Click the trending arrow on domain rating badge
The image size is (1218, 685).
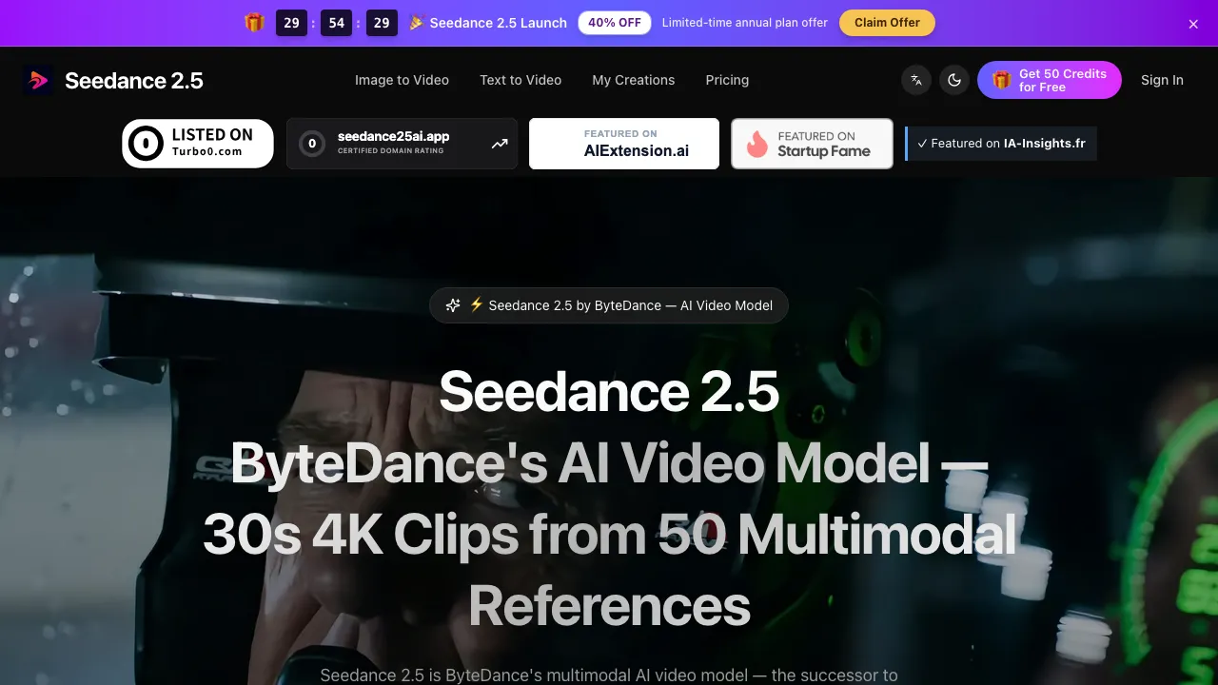(500, 144)
